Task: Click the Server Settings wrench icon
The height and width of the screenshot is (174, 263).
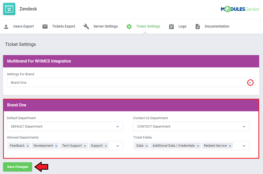Action: [86, 26]
